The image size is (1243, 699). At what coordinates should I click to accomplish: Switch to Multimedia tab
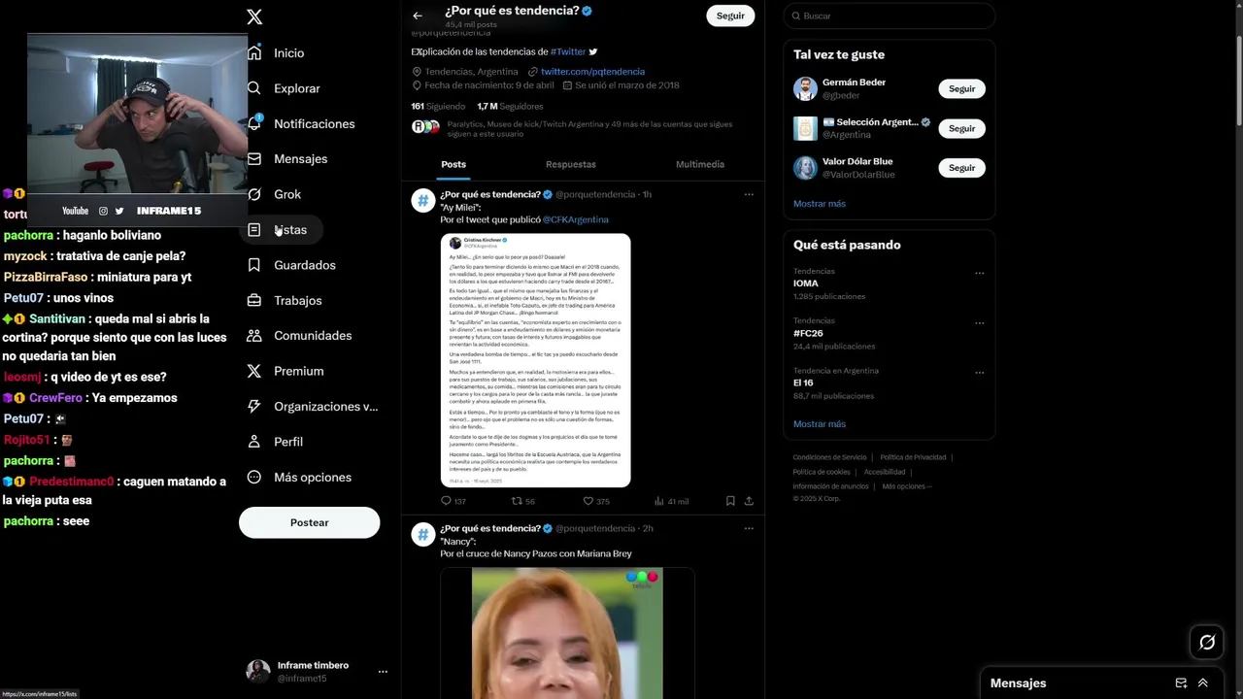pos(700,164)
